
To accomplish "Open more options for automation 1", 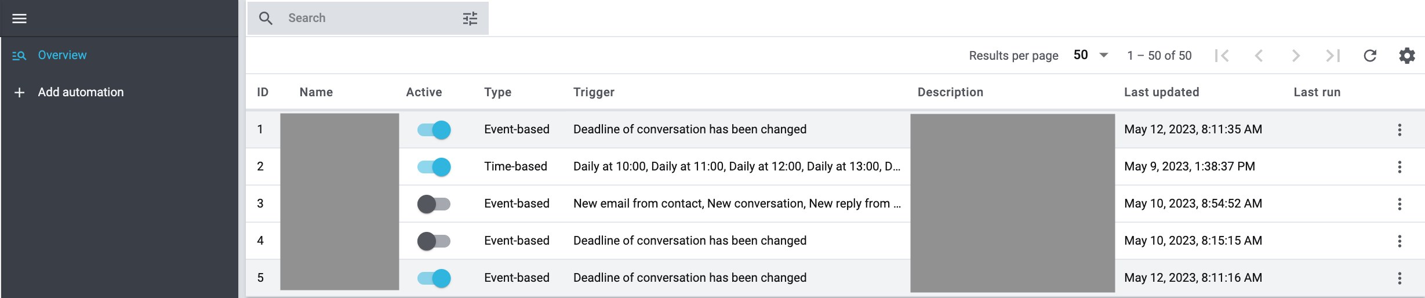I will coord(1399,130).
